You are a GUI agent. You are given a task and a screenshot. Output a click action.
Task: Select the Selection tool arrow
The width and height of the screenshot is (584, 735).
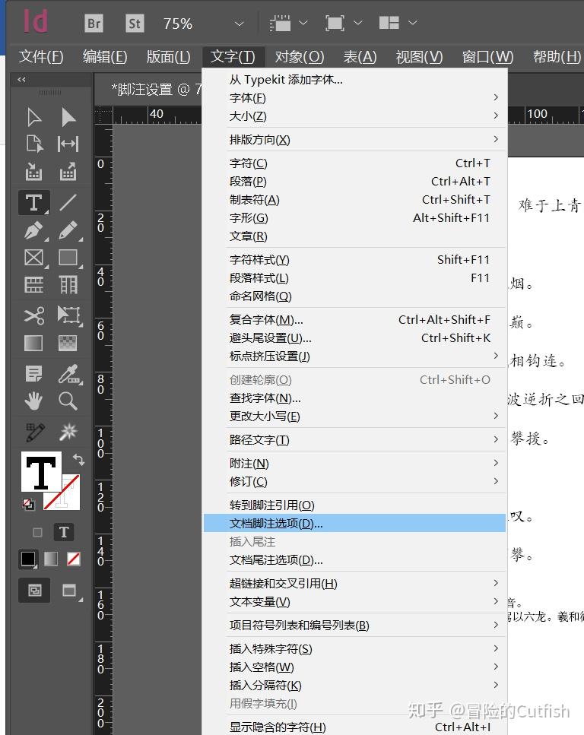(33, 117)
